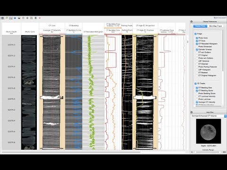Enable the Photo Bedding Score checkbox
The height and width of the screenshot is (170, 227).
coord(197,93)
